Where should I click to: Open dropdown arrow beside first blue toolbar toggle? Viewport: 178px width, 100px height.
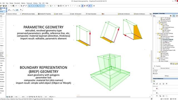pyautogui.click(x=31, y=6)
